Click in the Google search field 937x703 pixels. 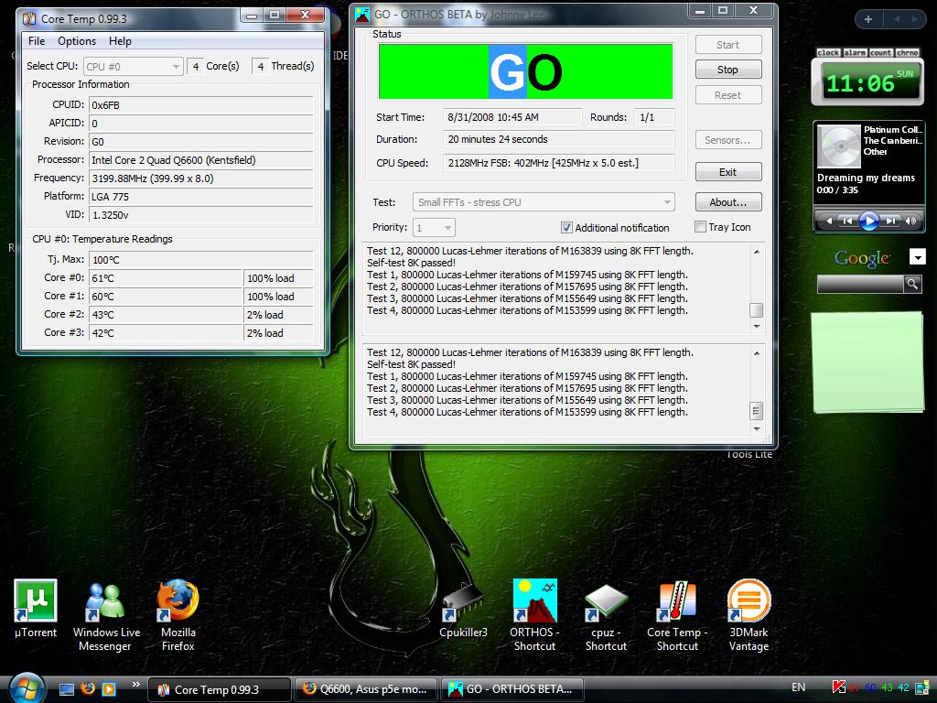pyautogui.click(x=859, y=285)
